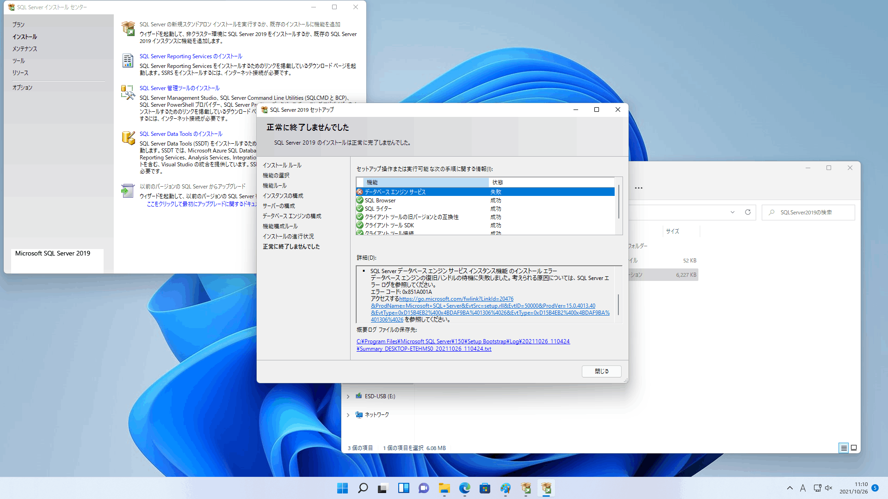888x499 pixels.
Task: Click the success check icon for クライアント ツール SDK
Action: tap(360, 225)
